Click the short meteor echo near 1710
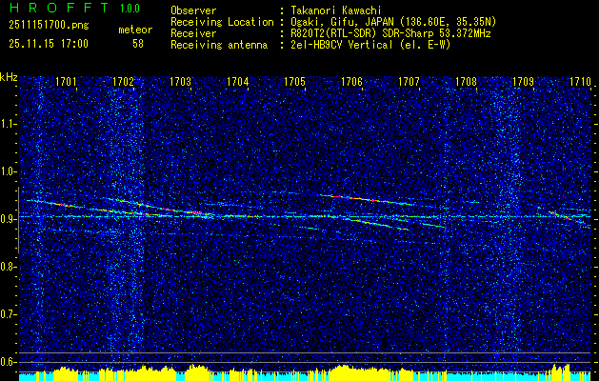Screen dimensions: 599x381 click(560, 214)
